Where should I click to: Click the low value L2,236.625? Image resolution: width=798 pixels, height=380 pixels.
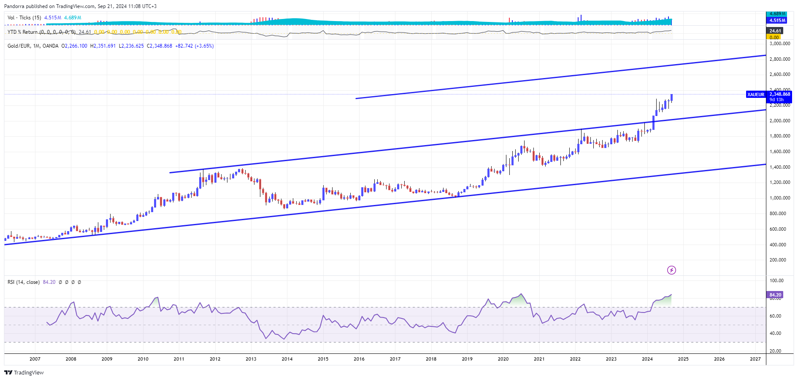coord(131,46)
